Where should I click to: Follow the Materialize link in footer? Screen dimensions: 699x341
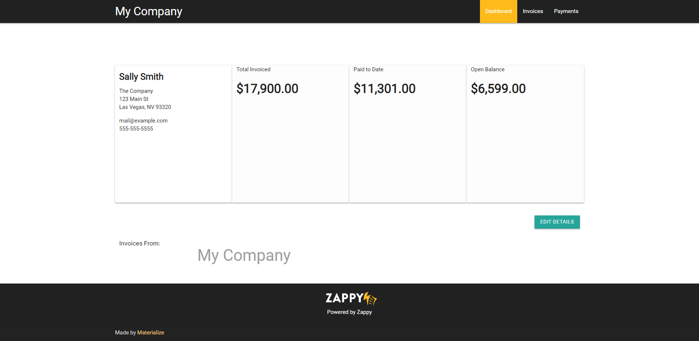pos(150,333)
